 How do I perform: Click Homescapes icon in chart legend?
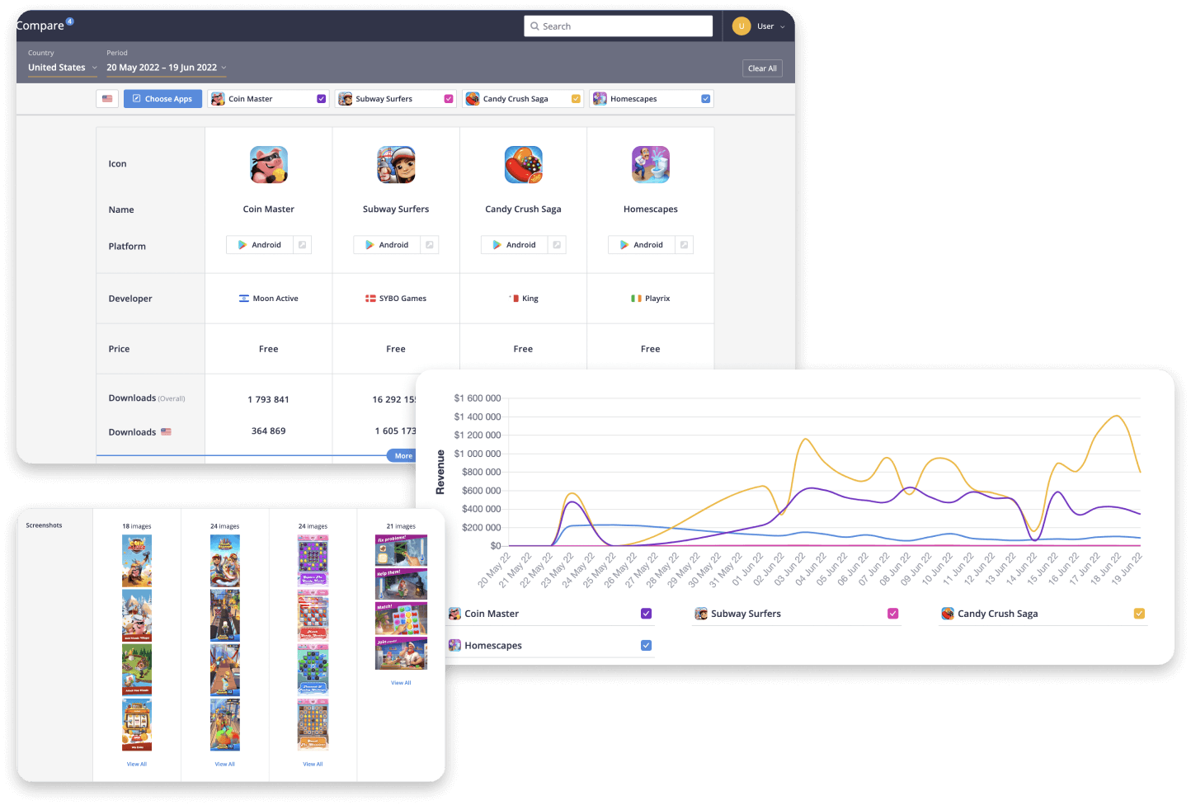pos(454,646)
